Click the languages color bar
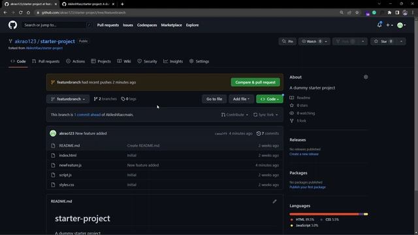418x235 pixels. click(329, 214)
